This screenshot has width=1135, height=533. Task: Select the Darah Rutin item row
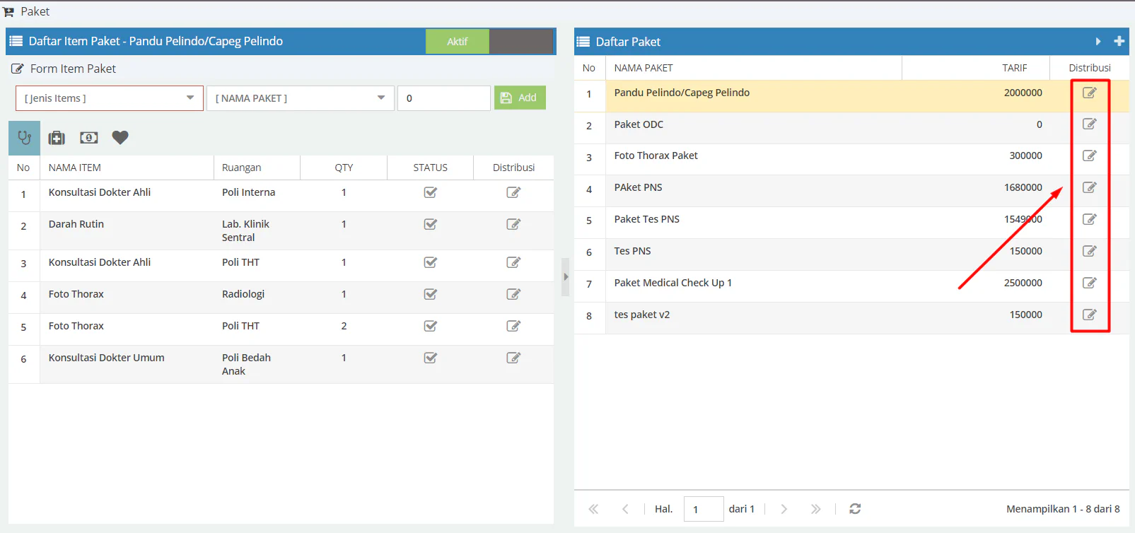click(x=281, y=230)
